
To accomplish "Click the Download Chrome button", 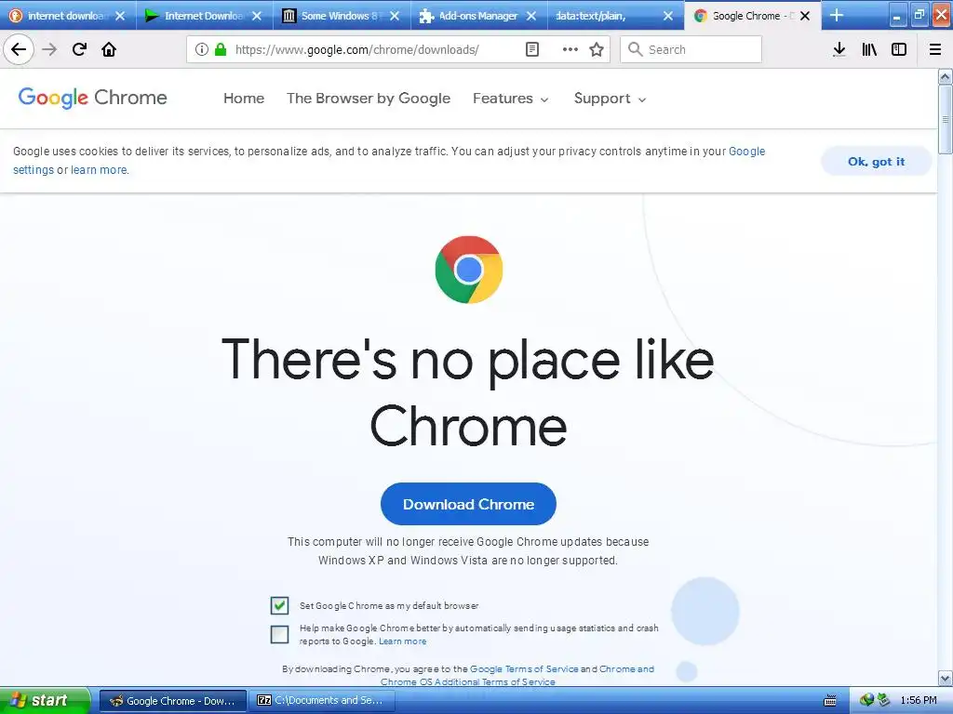I will (468, 504).
